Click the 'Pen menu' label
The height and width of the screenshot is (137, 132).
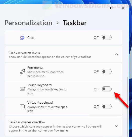35,68
